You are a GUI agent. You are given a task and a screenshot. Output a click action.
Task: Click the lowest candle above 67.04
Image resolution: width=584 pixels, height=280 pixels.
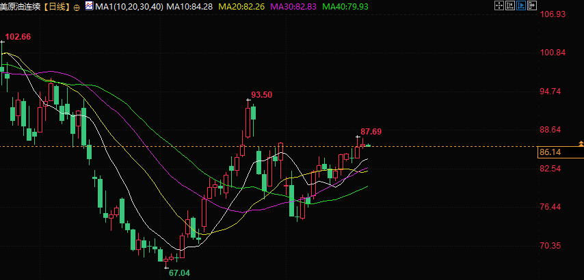(x=166, y=262)
